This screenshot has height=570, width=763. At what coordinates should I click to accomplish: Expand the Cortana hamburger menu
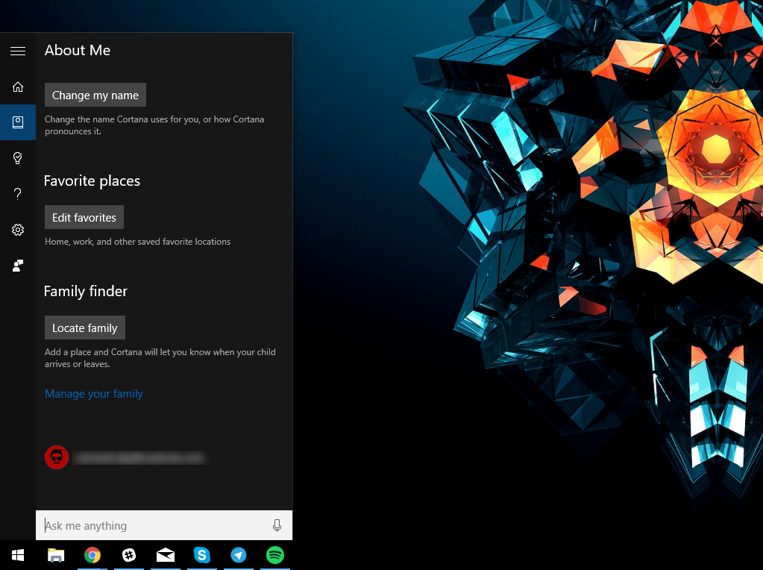(x=18, y=51)
